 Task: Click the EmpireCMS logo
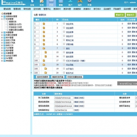coord(13,3)
